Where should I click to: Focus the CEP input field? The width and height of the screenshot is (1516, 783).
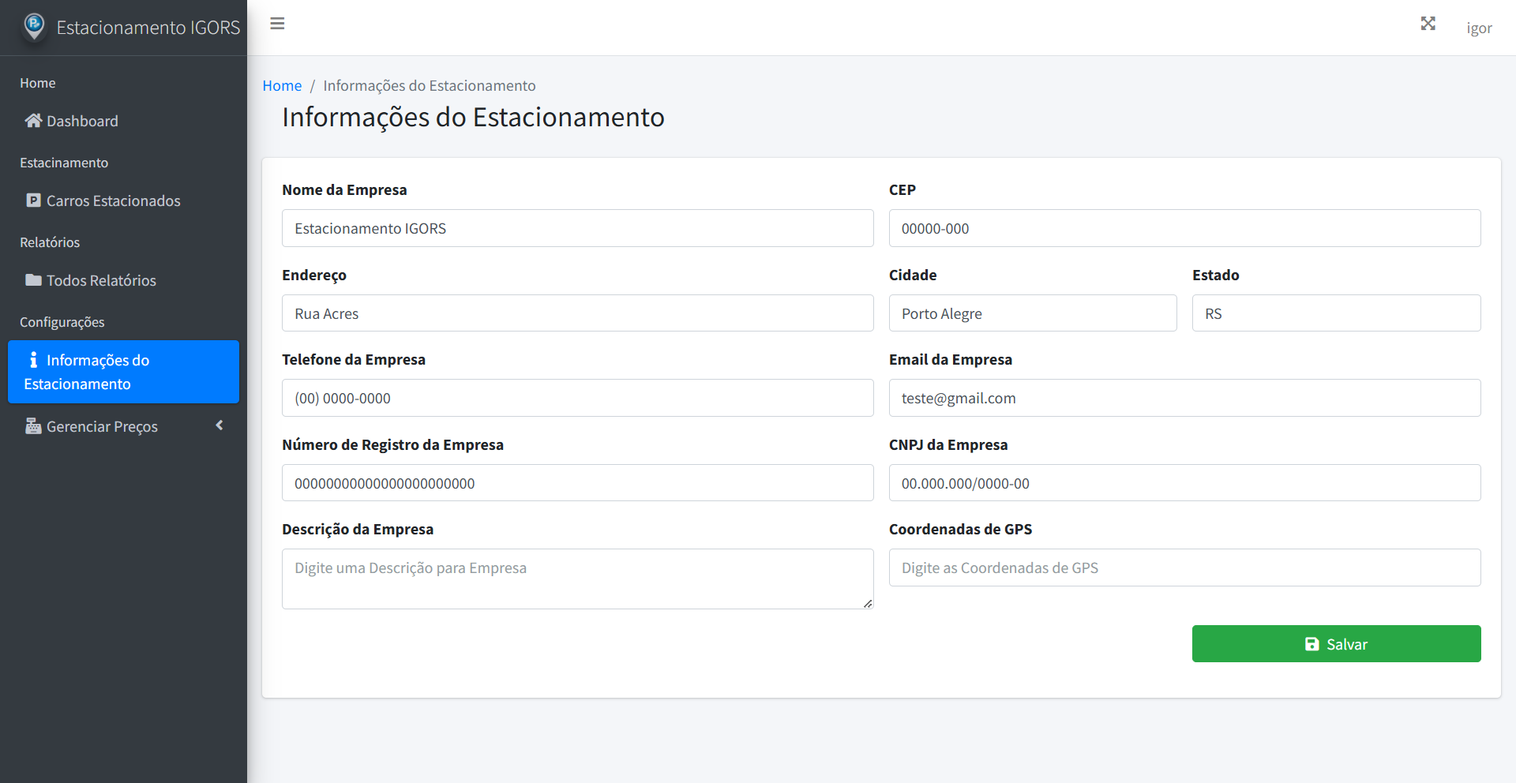(x=1184, y=228)
